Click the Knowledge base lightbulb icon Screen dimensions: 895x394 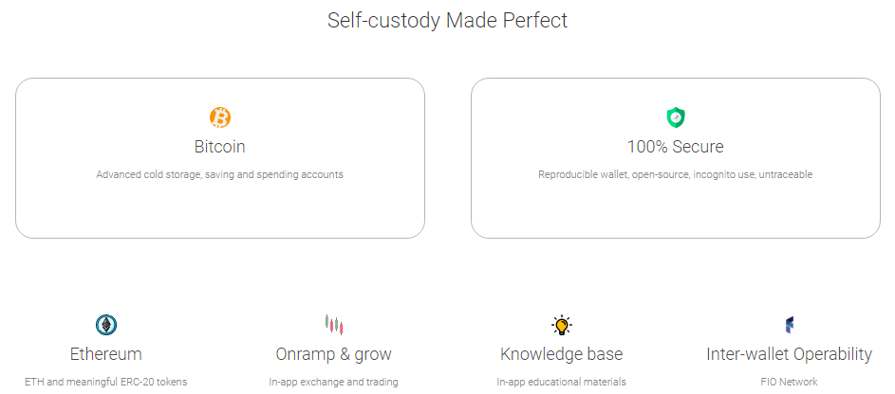click(562, 325)
